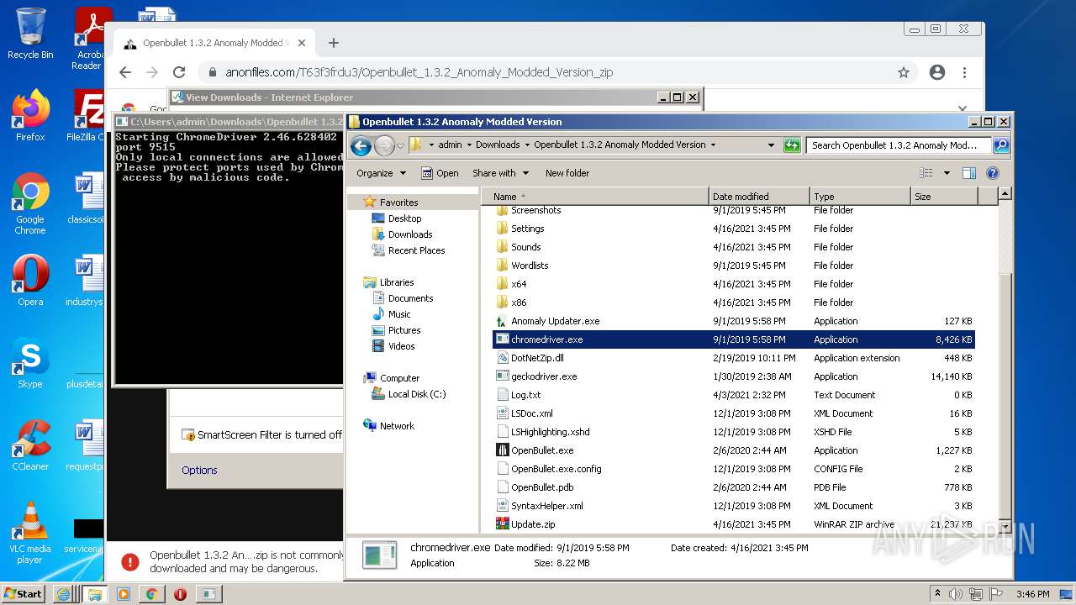The image size is (1076, 605).
Task: Select Downloads in navigation pane
Action: coord(410,234)
